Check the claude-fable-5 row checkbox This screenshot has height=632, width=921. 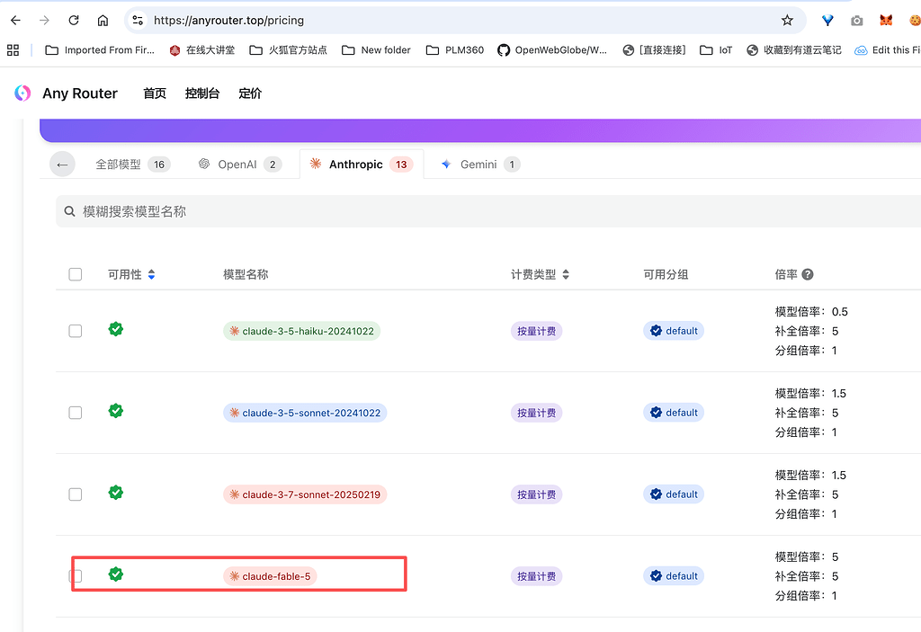(76, 575)
